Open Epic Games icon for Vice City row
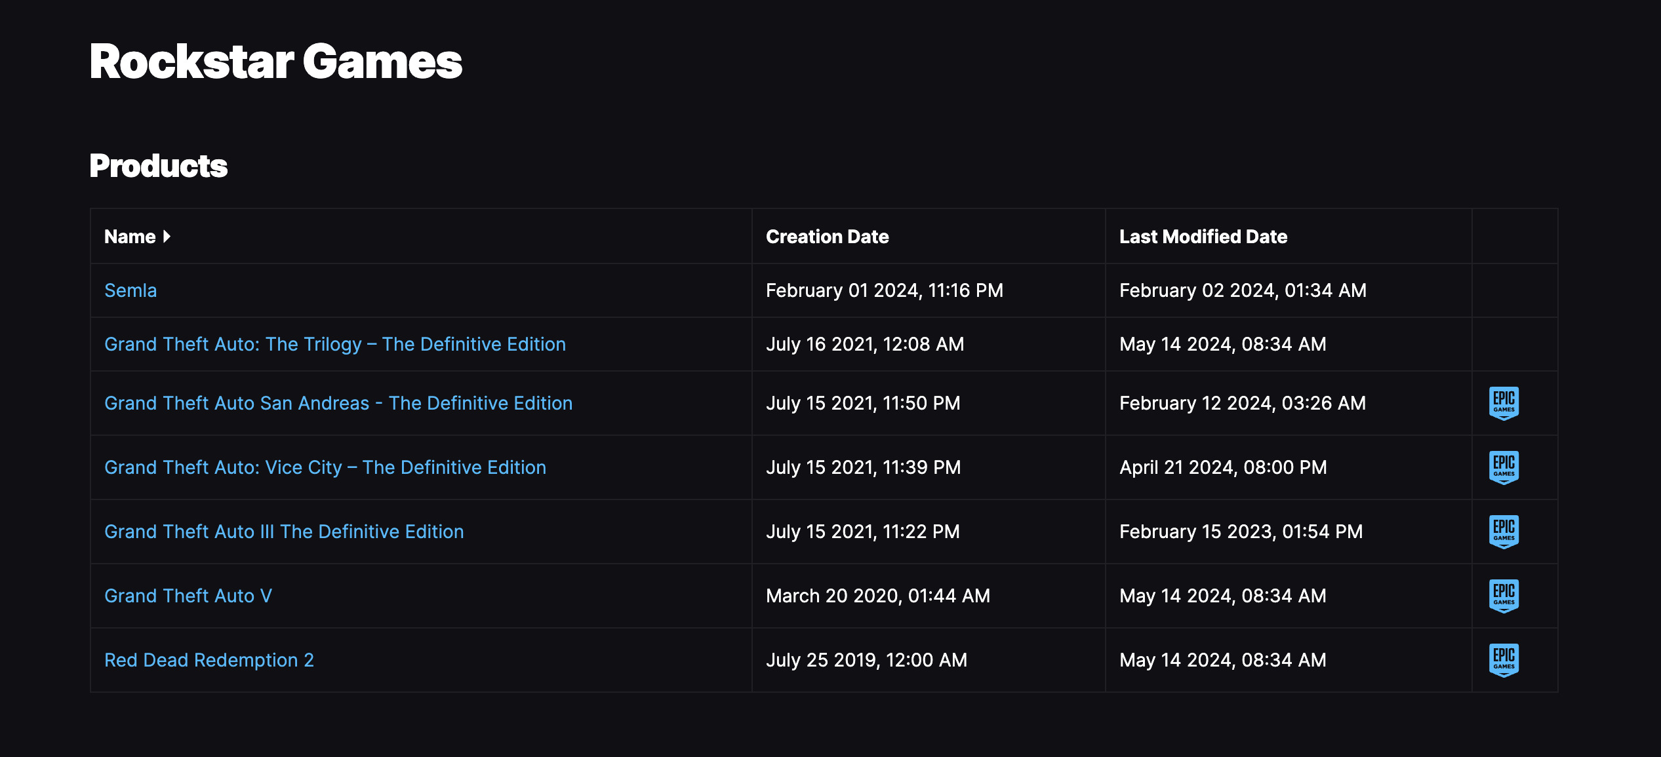This screenshot has width=1661, height=757. [x=1504, y=467]
